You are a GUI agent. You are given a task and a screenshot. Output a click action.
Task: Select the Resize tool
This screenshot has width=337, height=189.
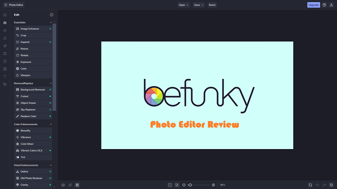(x=33, y=49)
